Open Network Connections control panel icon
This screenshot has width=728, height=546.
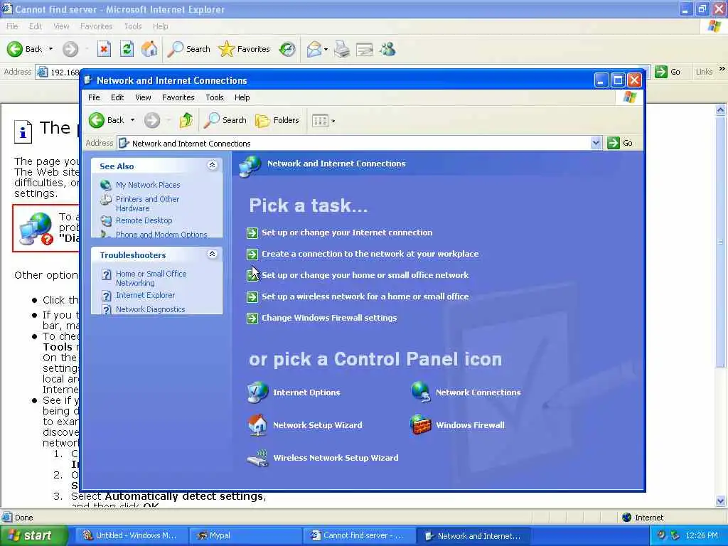point(420,392)
